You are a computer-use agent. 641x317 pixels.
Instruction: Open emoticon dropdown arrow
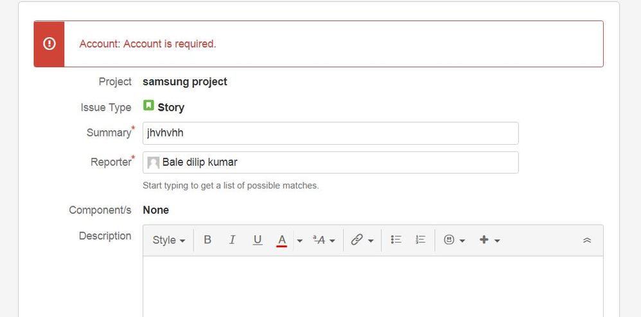pos(462,240)
